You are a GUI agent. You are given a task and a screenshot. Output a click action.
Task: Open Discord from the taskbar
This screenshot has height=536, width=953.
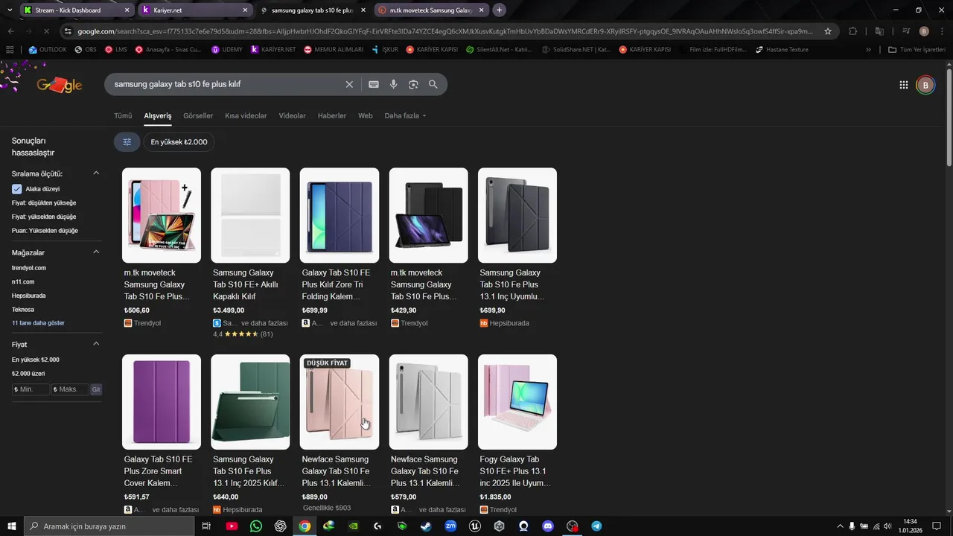[548, 526]
